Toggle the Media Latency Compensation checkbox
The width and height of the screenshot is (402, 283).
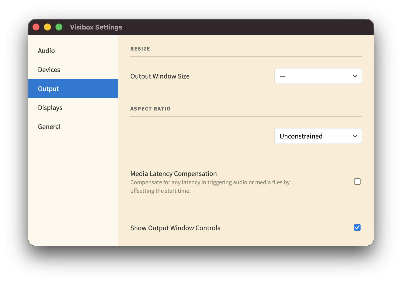[x=357, y=182]
